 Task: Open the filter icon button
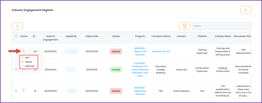(x=184, y=26)
